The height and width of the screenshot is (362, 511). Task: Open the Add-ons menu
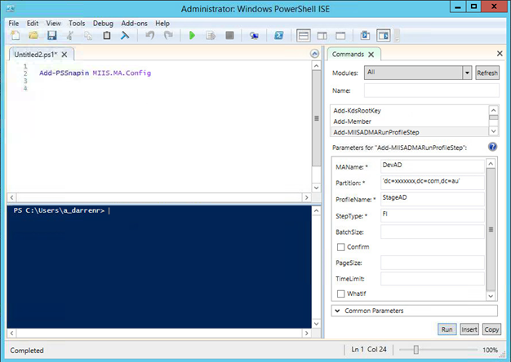coord(134,24)
